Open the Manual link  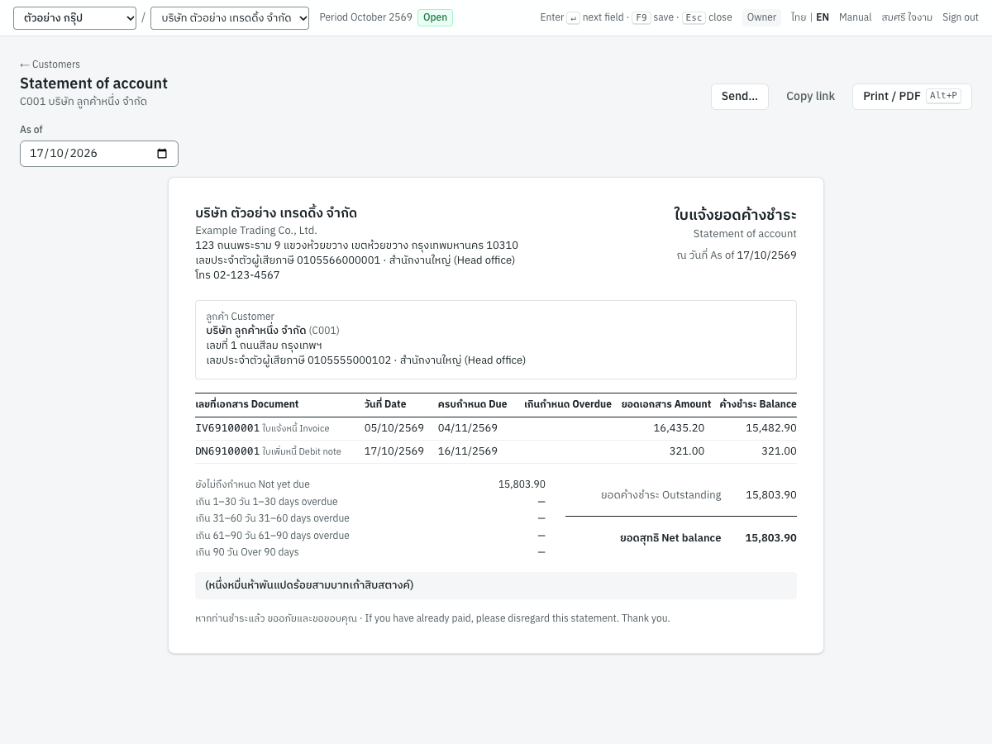[855, 17]
